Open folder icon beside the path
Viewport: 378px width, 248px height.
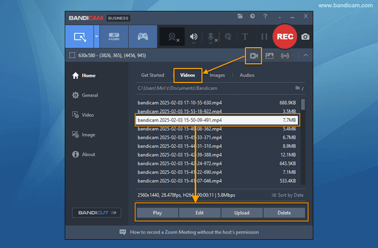pyautogui.click(x=299, y=88)
